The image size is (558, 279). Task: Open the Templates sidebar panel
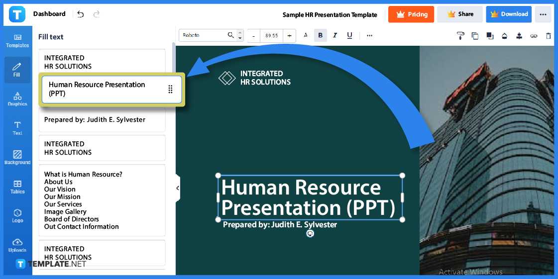[x=17, y=41]
